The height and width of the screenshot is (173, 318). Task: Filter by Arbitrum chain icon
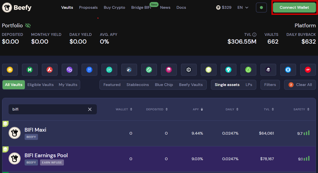129,70
